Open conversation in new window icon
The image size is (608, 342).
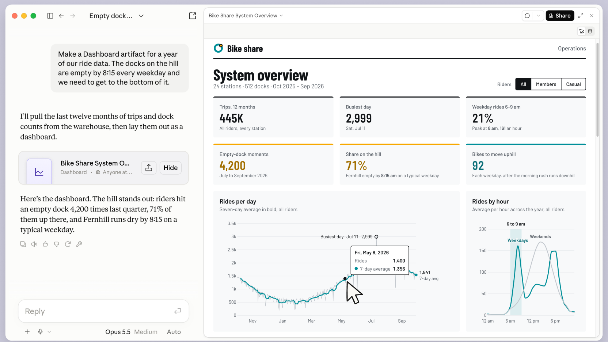point(193,16)
